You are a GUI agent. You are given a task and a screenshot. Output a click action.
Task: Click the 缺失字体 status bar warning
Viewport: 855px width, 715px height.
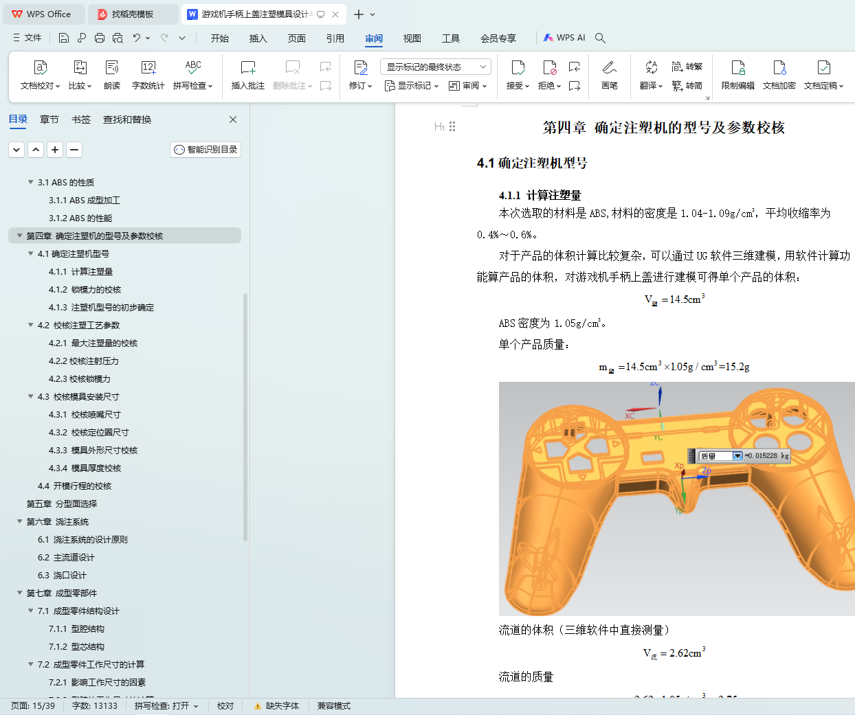(x=276, y=706)
